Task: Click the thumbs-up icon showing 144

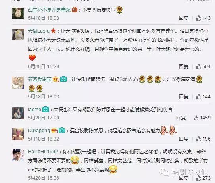Action: click(199, 97)
